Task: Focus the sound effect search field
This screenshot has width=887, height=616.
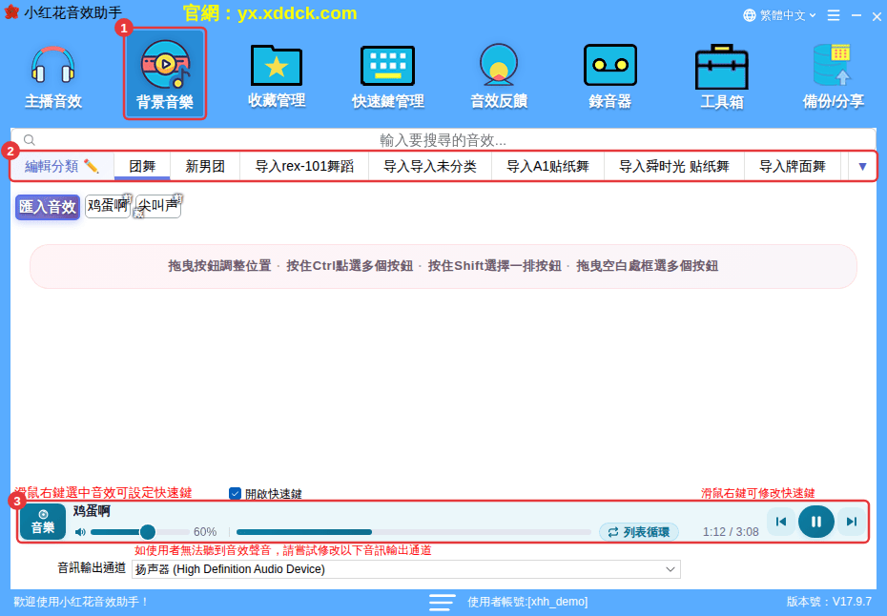Action: (x=443, y=140)
